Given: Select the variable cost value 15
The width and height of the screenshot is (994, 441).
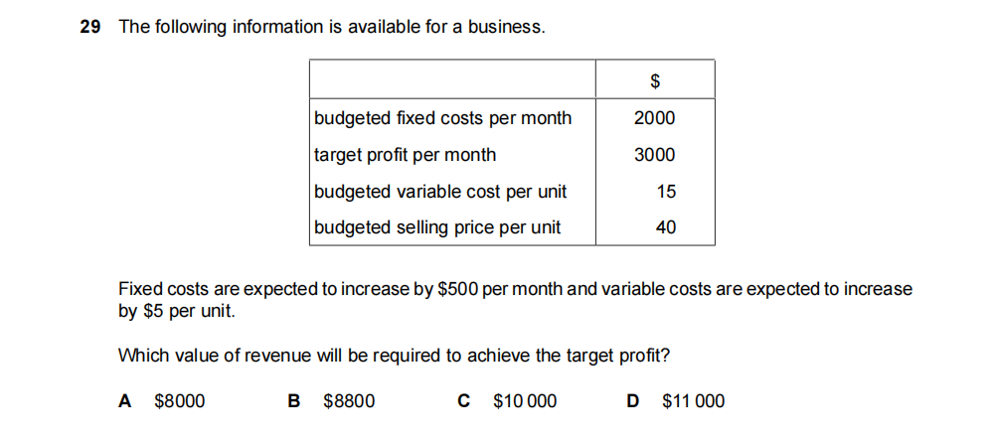Looking at the screenshot, I should click(666, 192).
